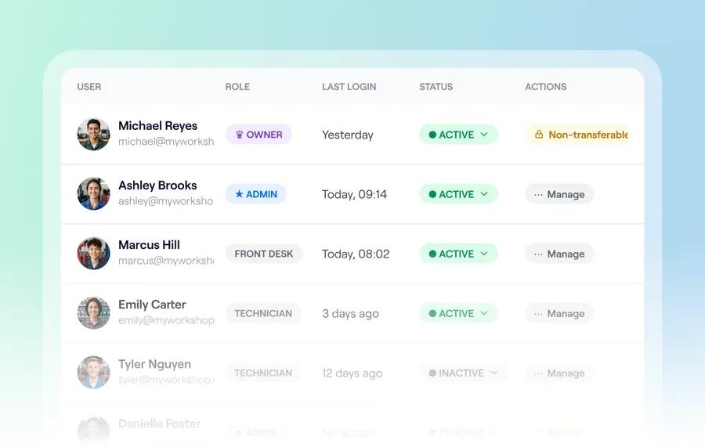Select the FRONT DESK role badge
The image size is (705, 447).
(x=263, y=254)
